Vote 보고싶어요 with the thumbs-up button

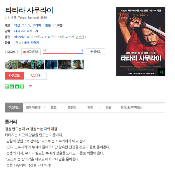31,52
